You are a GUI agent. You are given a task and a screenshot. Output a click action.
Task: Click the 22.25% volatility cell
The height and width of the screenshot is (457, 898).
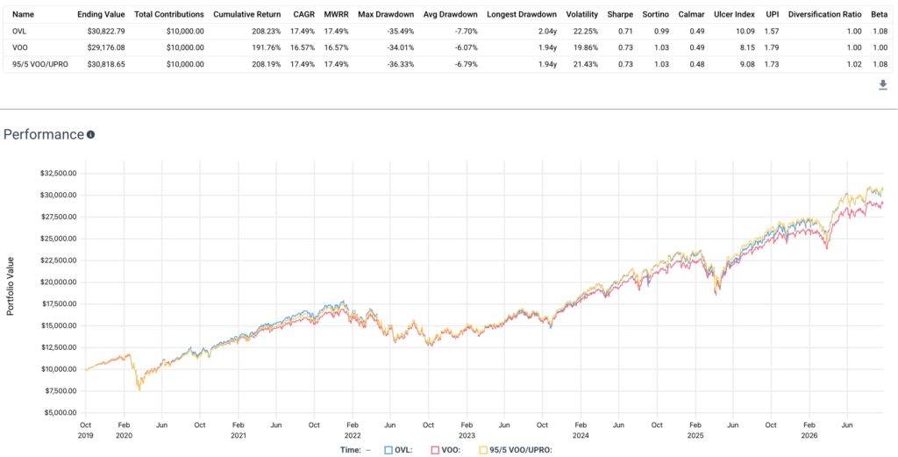point(587,32)
